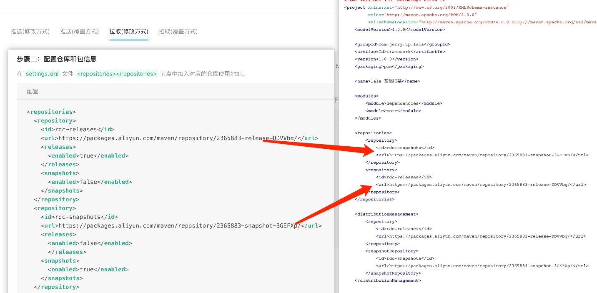Click the 步骤二：配置仓库和包信息 heading

point(57,59)
